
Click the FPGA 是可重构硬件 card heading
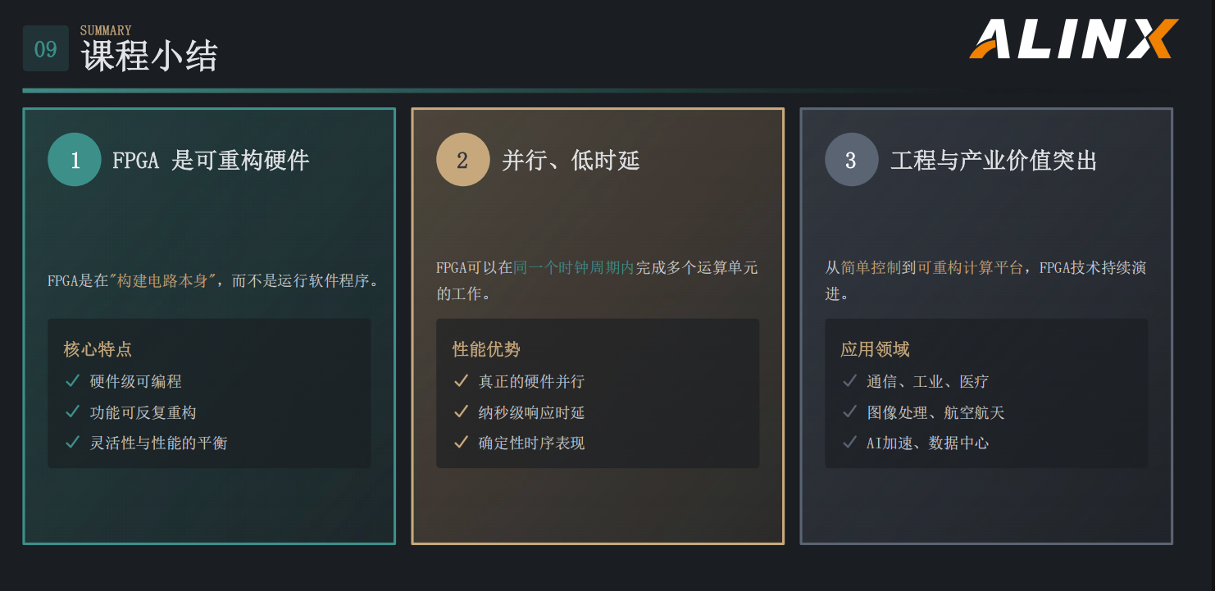(211, 160)
